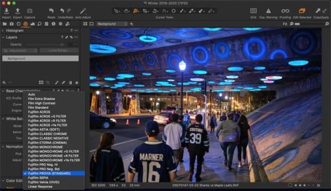Click the Undo arrow icon

(62, 11)
